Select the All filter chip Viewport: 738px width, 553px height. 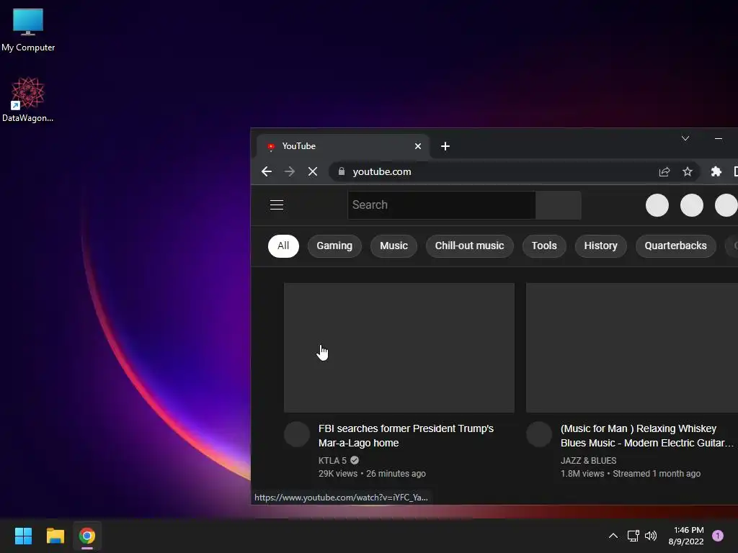(x=283, y=246)
